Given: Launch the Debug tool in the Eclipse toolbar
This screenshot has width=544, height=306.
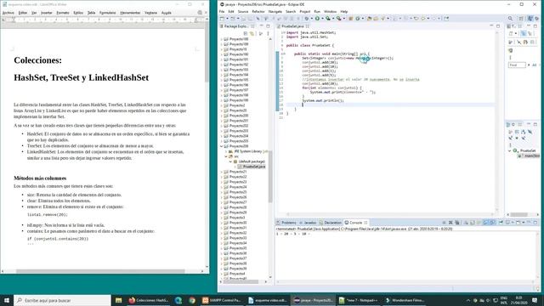Looking at the screenshot, I should pyautogui.click(x=307, y=19).
